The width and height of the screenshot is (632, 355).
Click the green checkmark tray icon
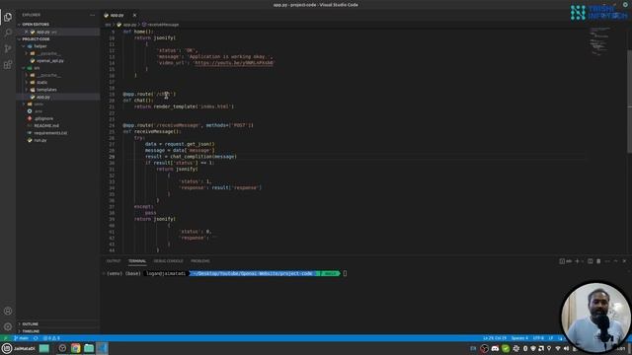click(506, 348)
